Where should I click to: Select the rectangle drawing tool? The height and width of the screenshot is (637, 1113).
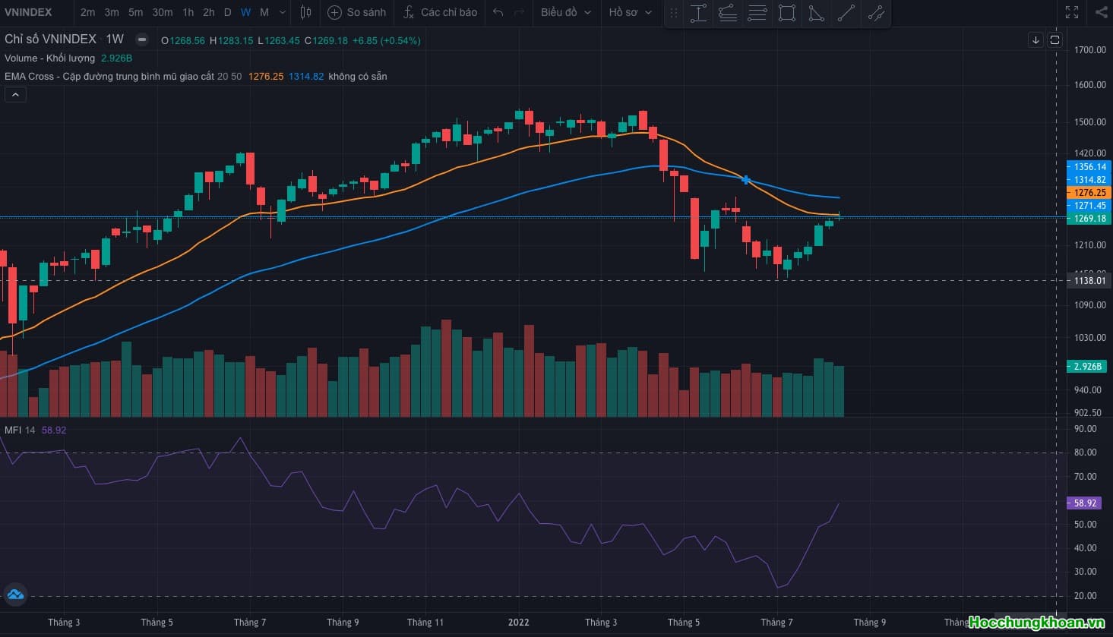tap(787, 13)
